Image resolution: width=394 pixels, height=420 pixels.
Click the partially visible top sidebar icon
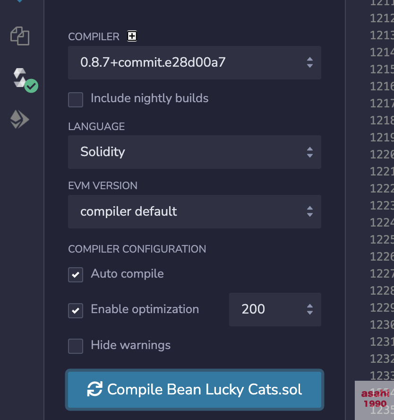click(20, 1)
